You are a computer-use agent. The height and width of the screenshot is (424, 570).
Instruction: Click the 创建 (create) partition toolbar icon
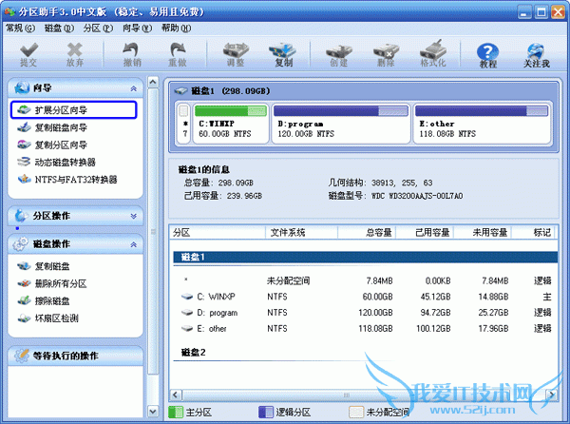pyautogui.click(x=339, y=54)
